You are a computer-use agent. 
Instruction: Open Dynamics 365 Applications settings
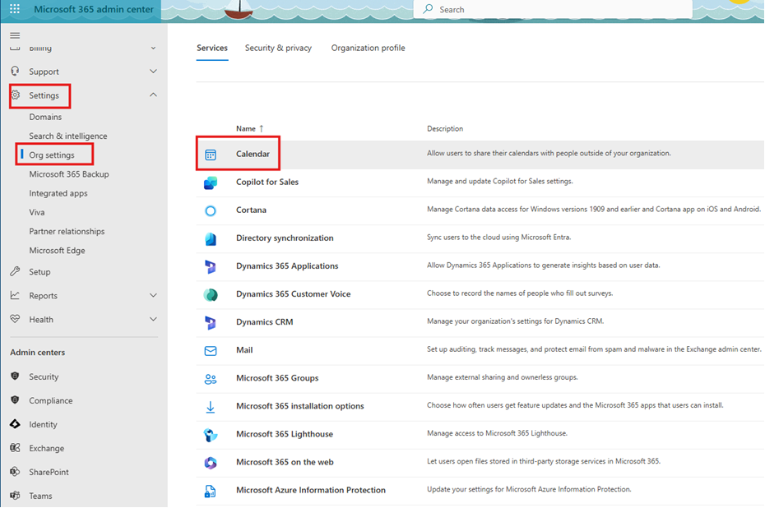pyautogui.click(x=287, y=266)
